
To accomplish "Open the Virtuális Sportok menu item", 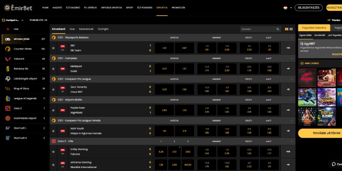I will (x=112, y=8).
